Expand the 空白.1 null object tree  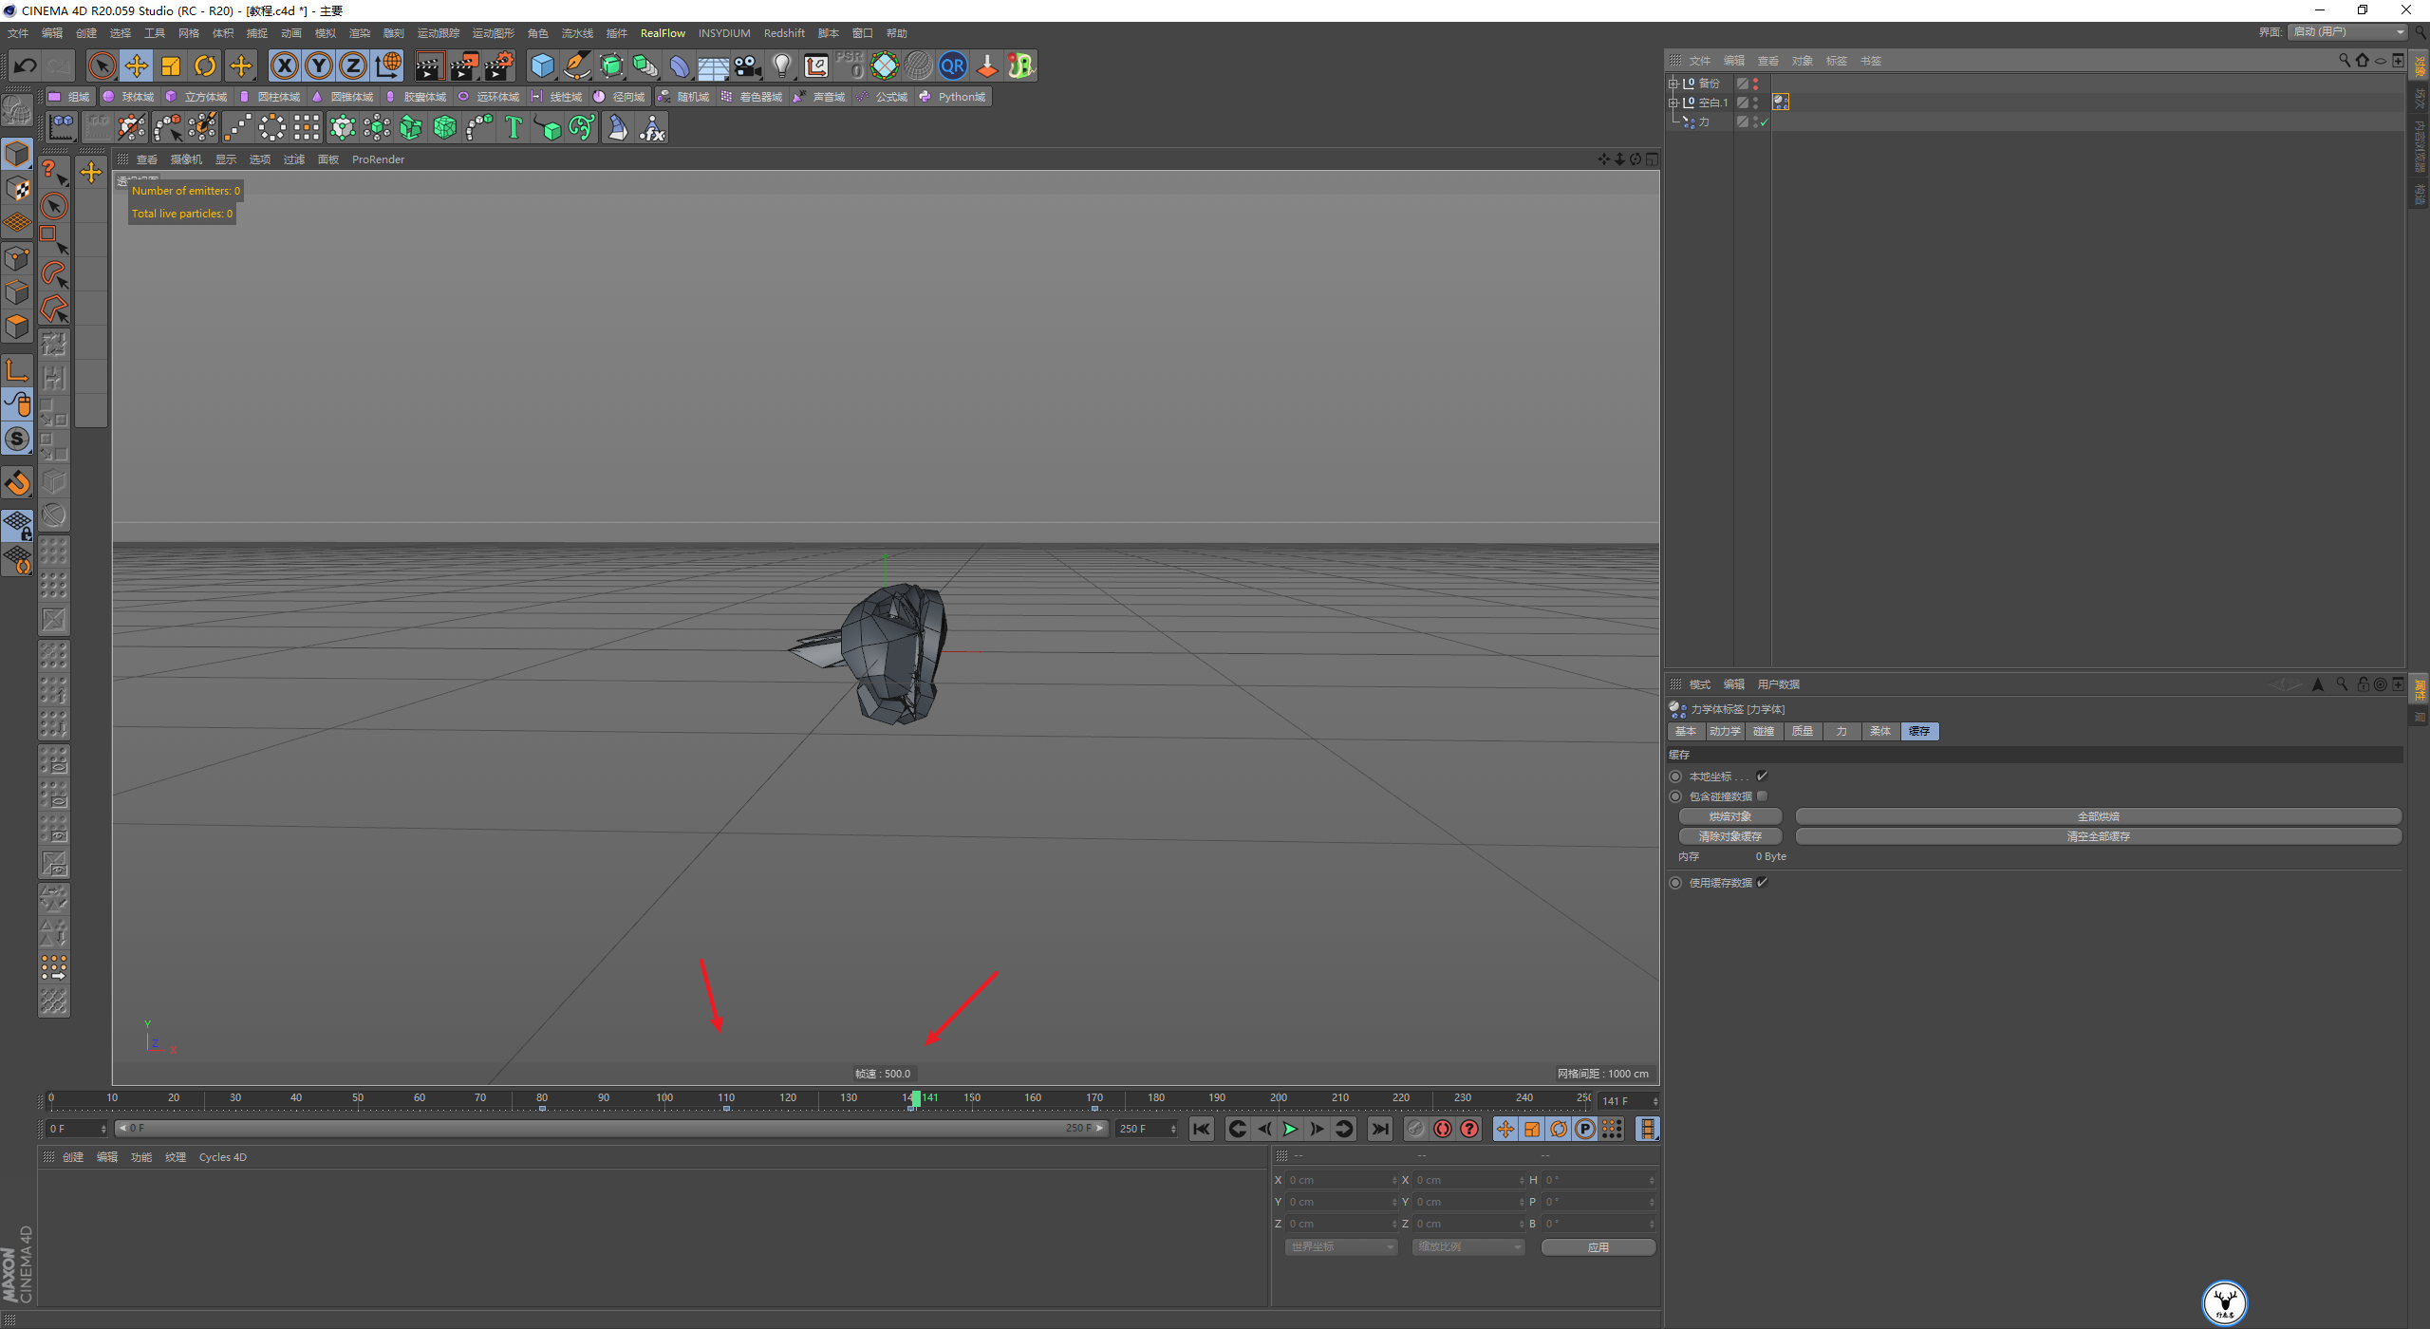point(1673,103)
